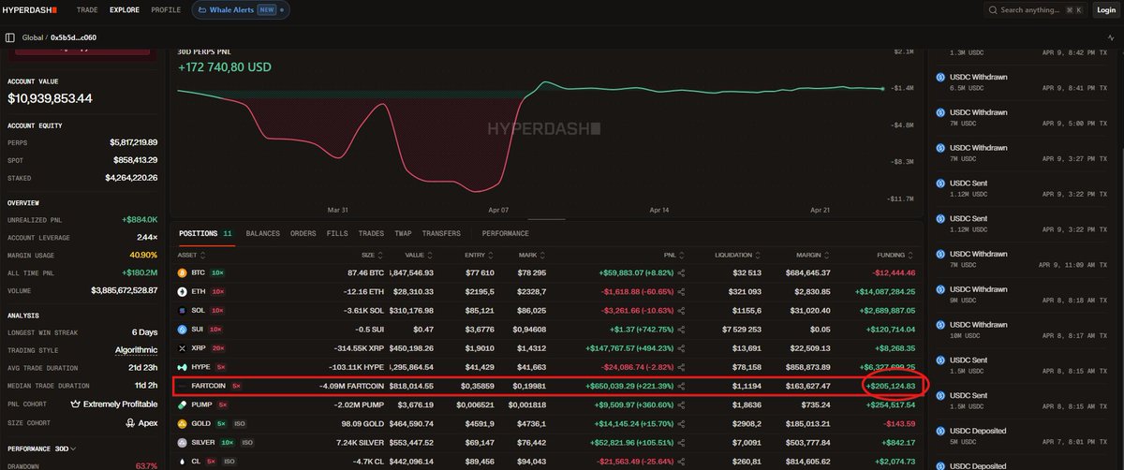Share the ETH position PNL
Screen dimensions: 1124x470
coord(681,292)
